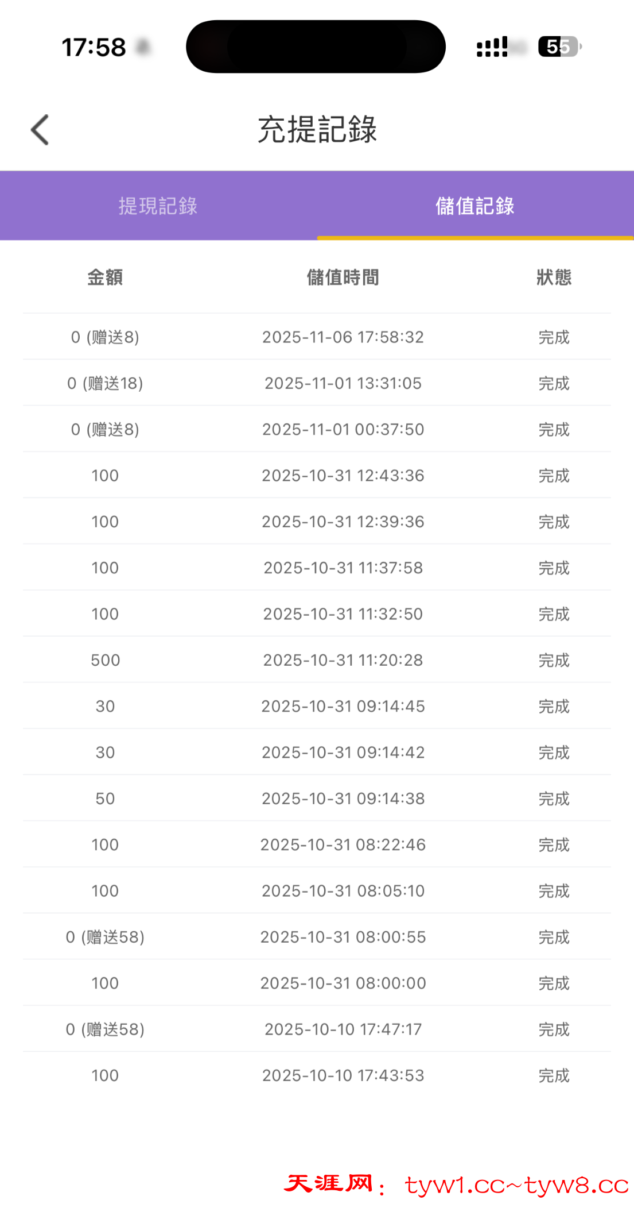Tap the 天涯网 red watermark text
The width and height of the screenshot is (634, 1223).
pyautogui.click(x=329, y=1184)
